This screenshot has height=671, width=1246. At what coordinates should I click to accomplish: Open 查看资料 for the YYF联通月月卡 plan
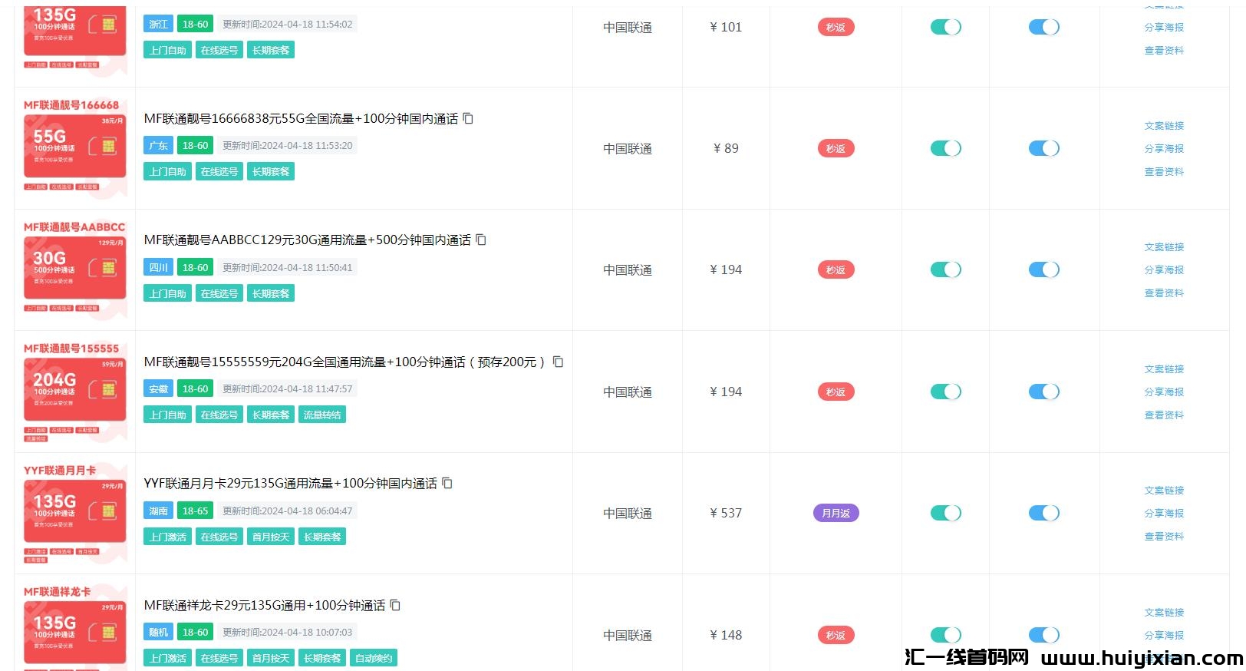click(x=1164, y=536)
